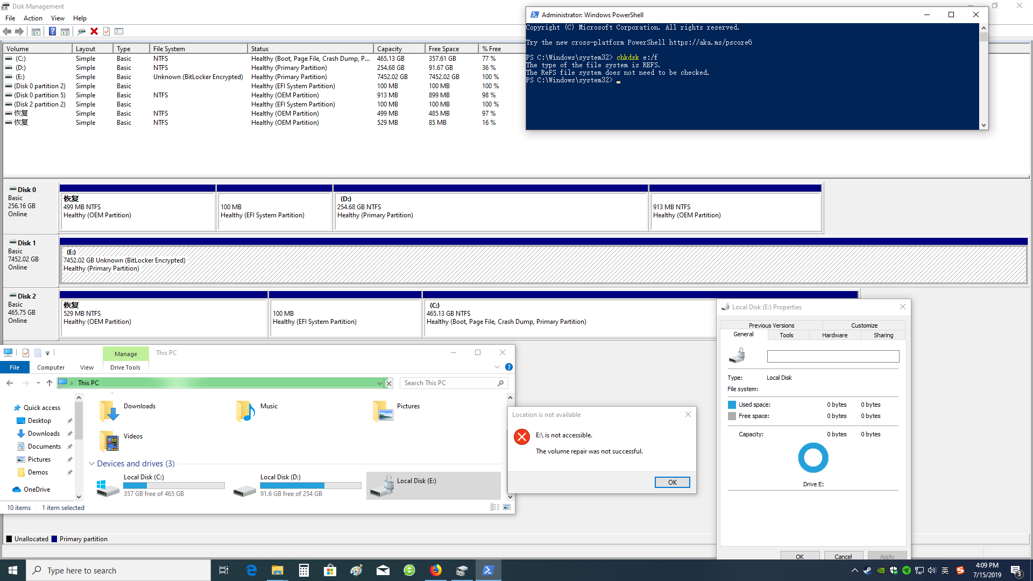1033x581 pixels.
Task: Launch Firefox from the taskbar
Action: click(436, 570)
